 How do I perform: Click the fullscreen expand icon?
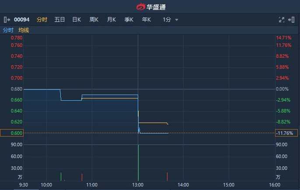pos(282,20)
